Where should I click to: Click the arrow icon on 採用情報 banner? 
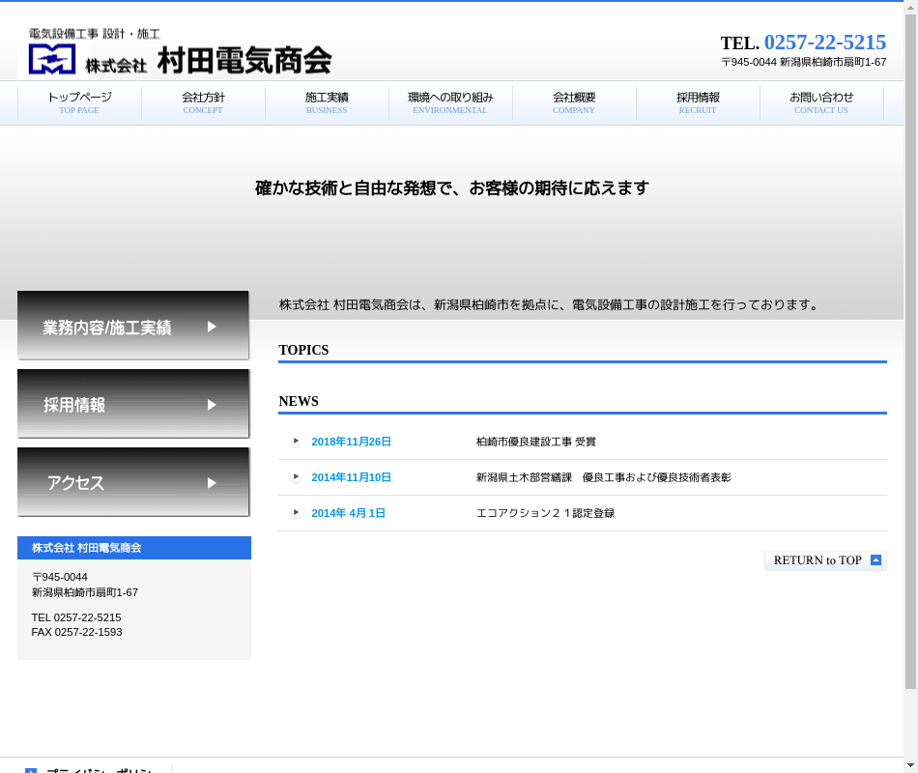click(x=213, y=405)
